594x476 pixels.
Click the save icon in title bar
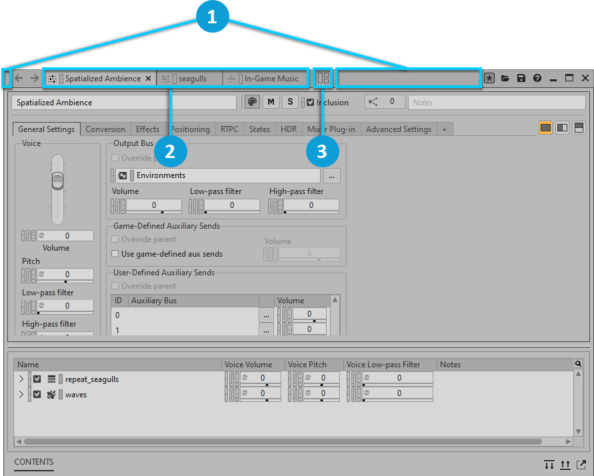tap(521, 78)
